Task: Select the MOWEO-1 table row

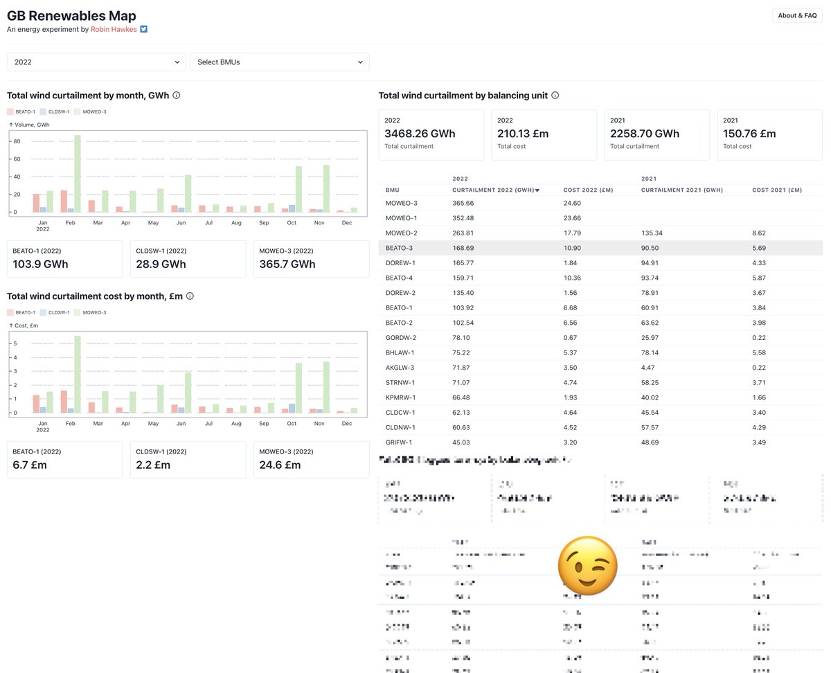Action: pos(601,218)
